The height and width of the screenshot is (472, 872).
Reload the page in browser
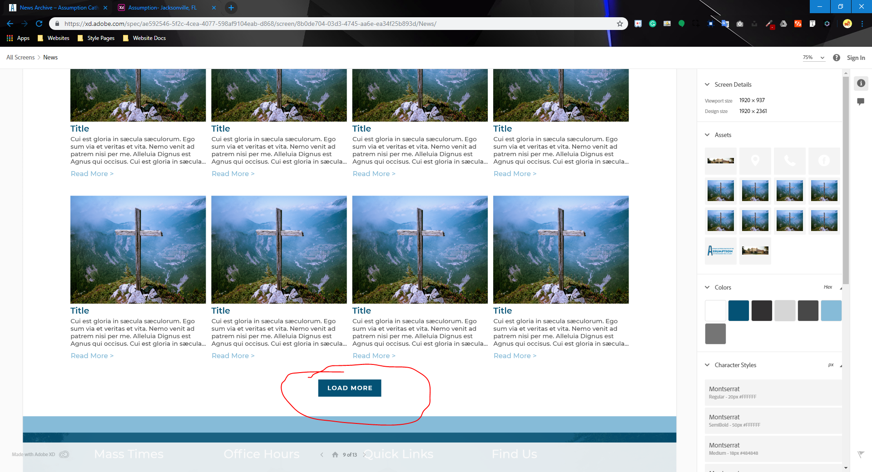pyautogui.click(x=39, y=24)
